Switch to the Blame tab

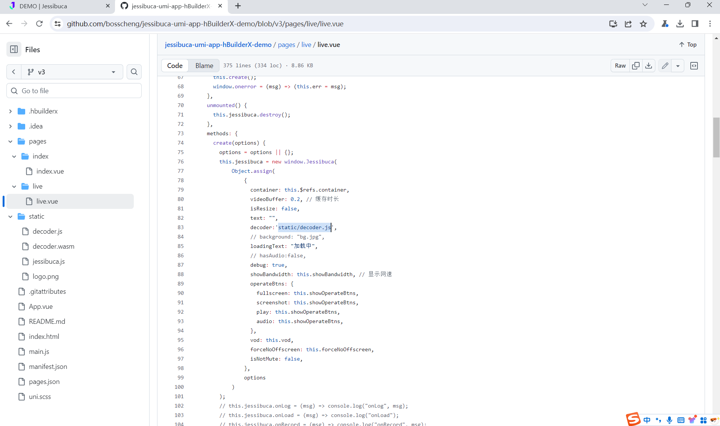point(204,65)
